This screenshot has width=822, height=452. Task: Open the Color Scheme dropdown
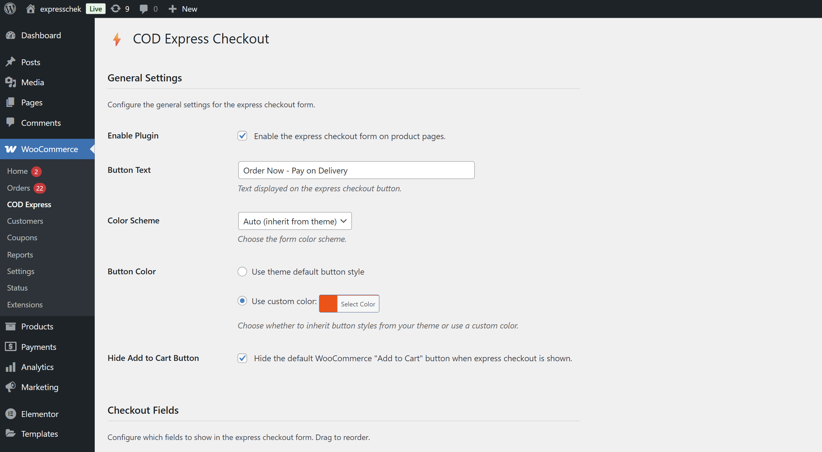(x=294, y=221)
